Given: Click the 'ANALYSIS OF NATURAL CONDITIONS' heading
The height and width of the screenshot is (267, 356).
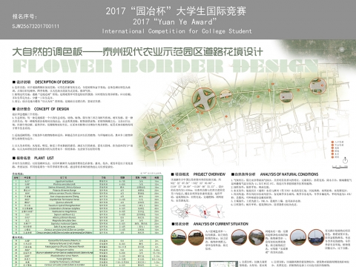Looking at the screenshot, I should coord(289,174).
